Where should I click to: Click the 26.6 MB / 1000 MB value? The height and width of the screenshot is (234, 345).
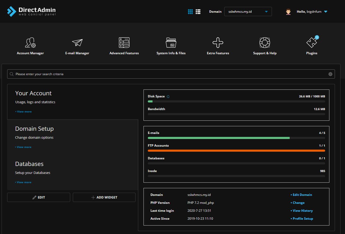312,97
